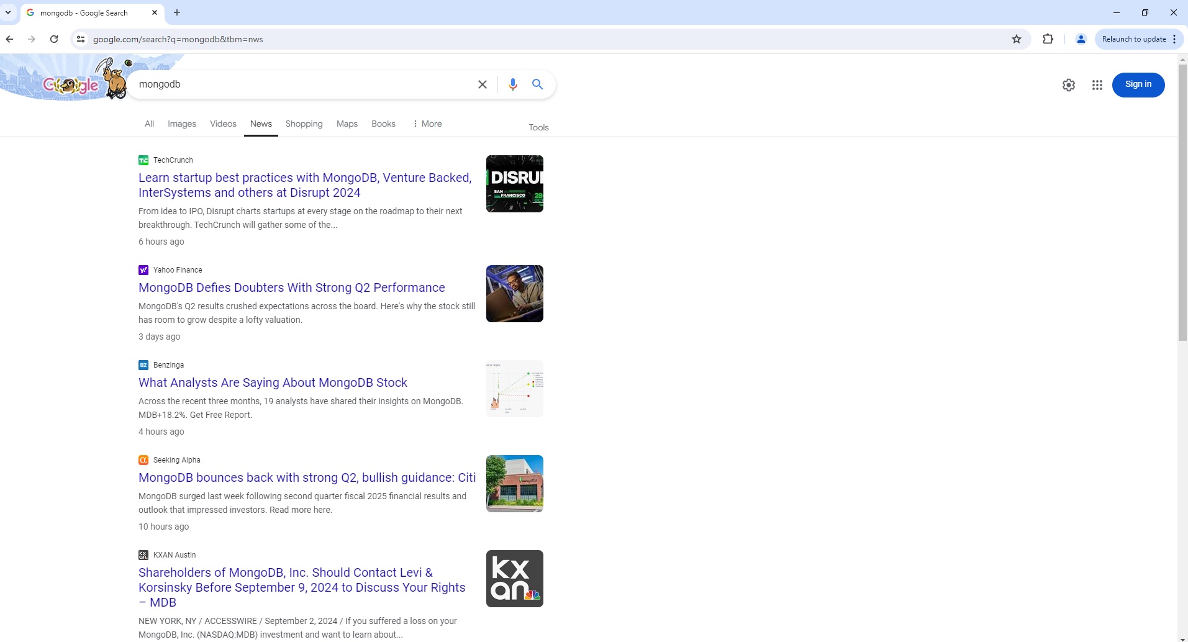Expand the tab search dropdown arrow
This screenshot has width=1188, height=642.
(8, 12)
